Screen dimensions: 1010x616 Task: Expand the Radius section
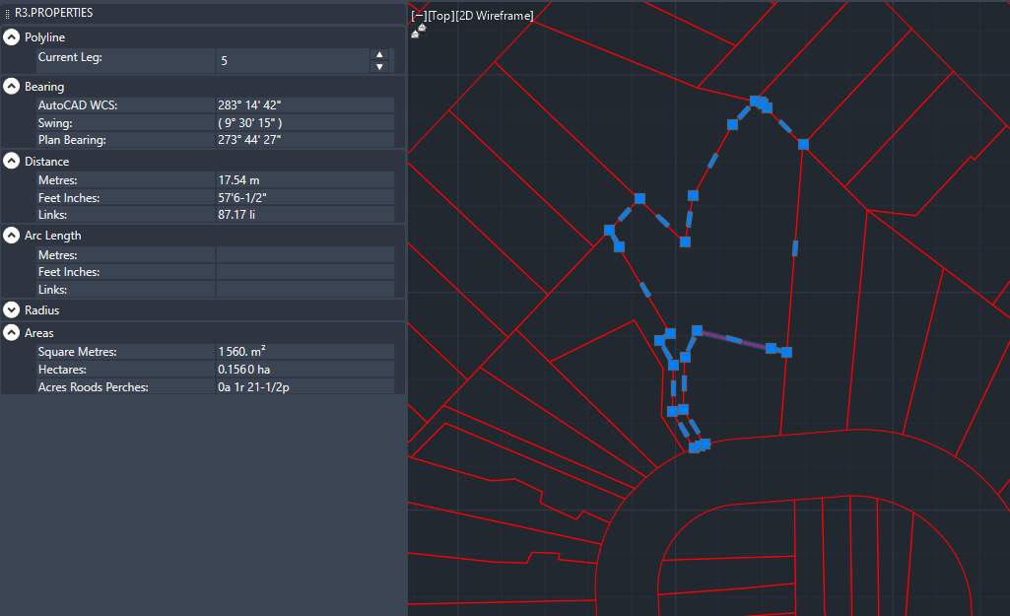[x=12, y=309]
